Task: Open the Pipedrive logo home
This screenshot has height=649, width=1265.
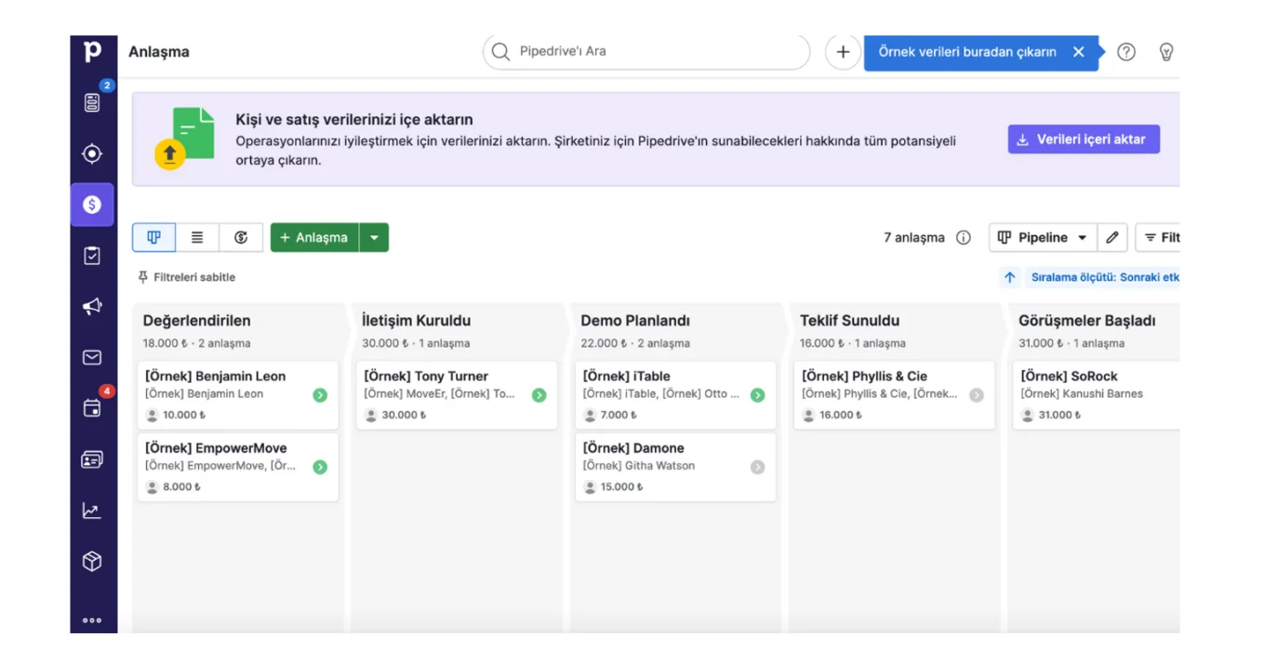Action: 92,52
